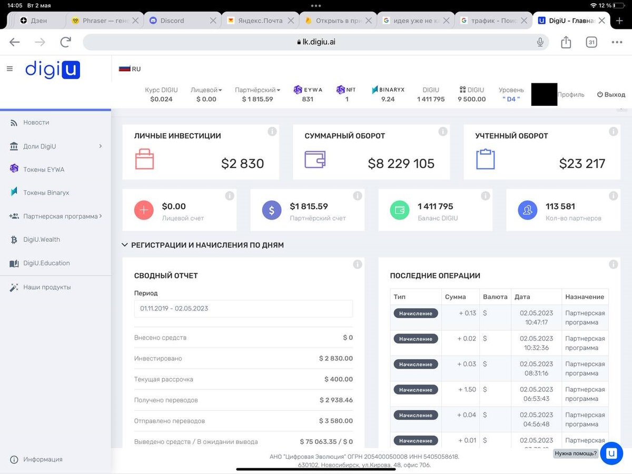Expand the Лицевой account dropdown

click(x=206, y=90)
